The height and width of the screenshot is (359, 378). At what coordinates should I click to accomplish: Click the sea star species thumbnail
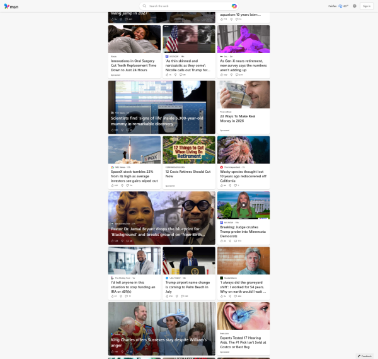click(x=243, y=150)
